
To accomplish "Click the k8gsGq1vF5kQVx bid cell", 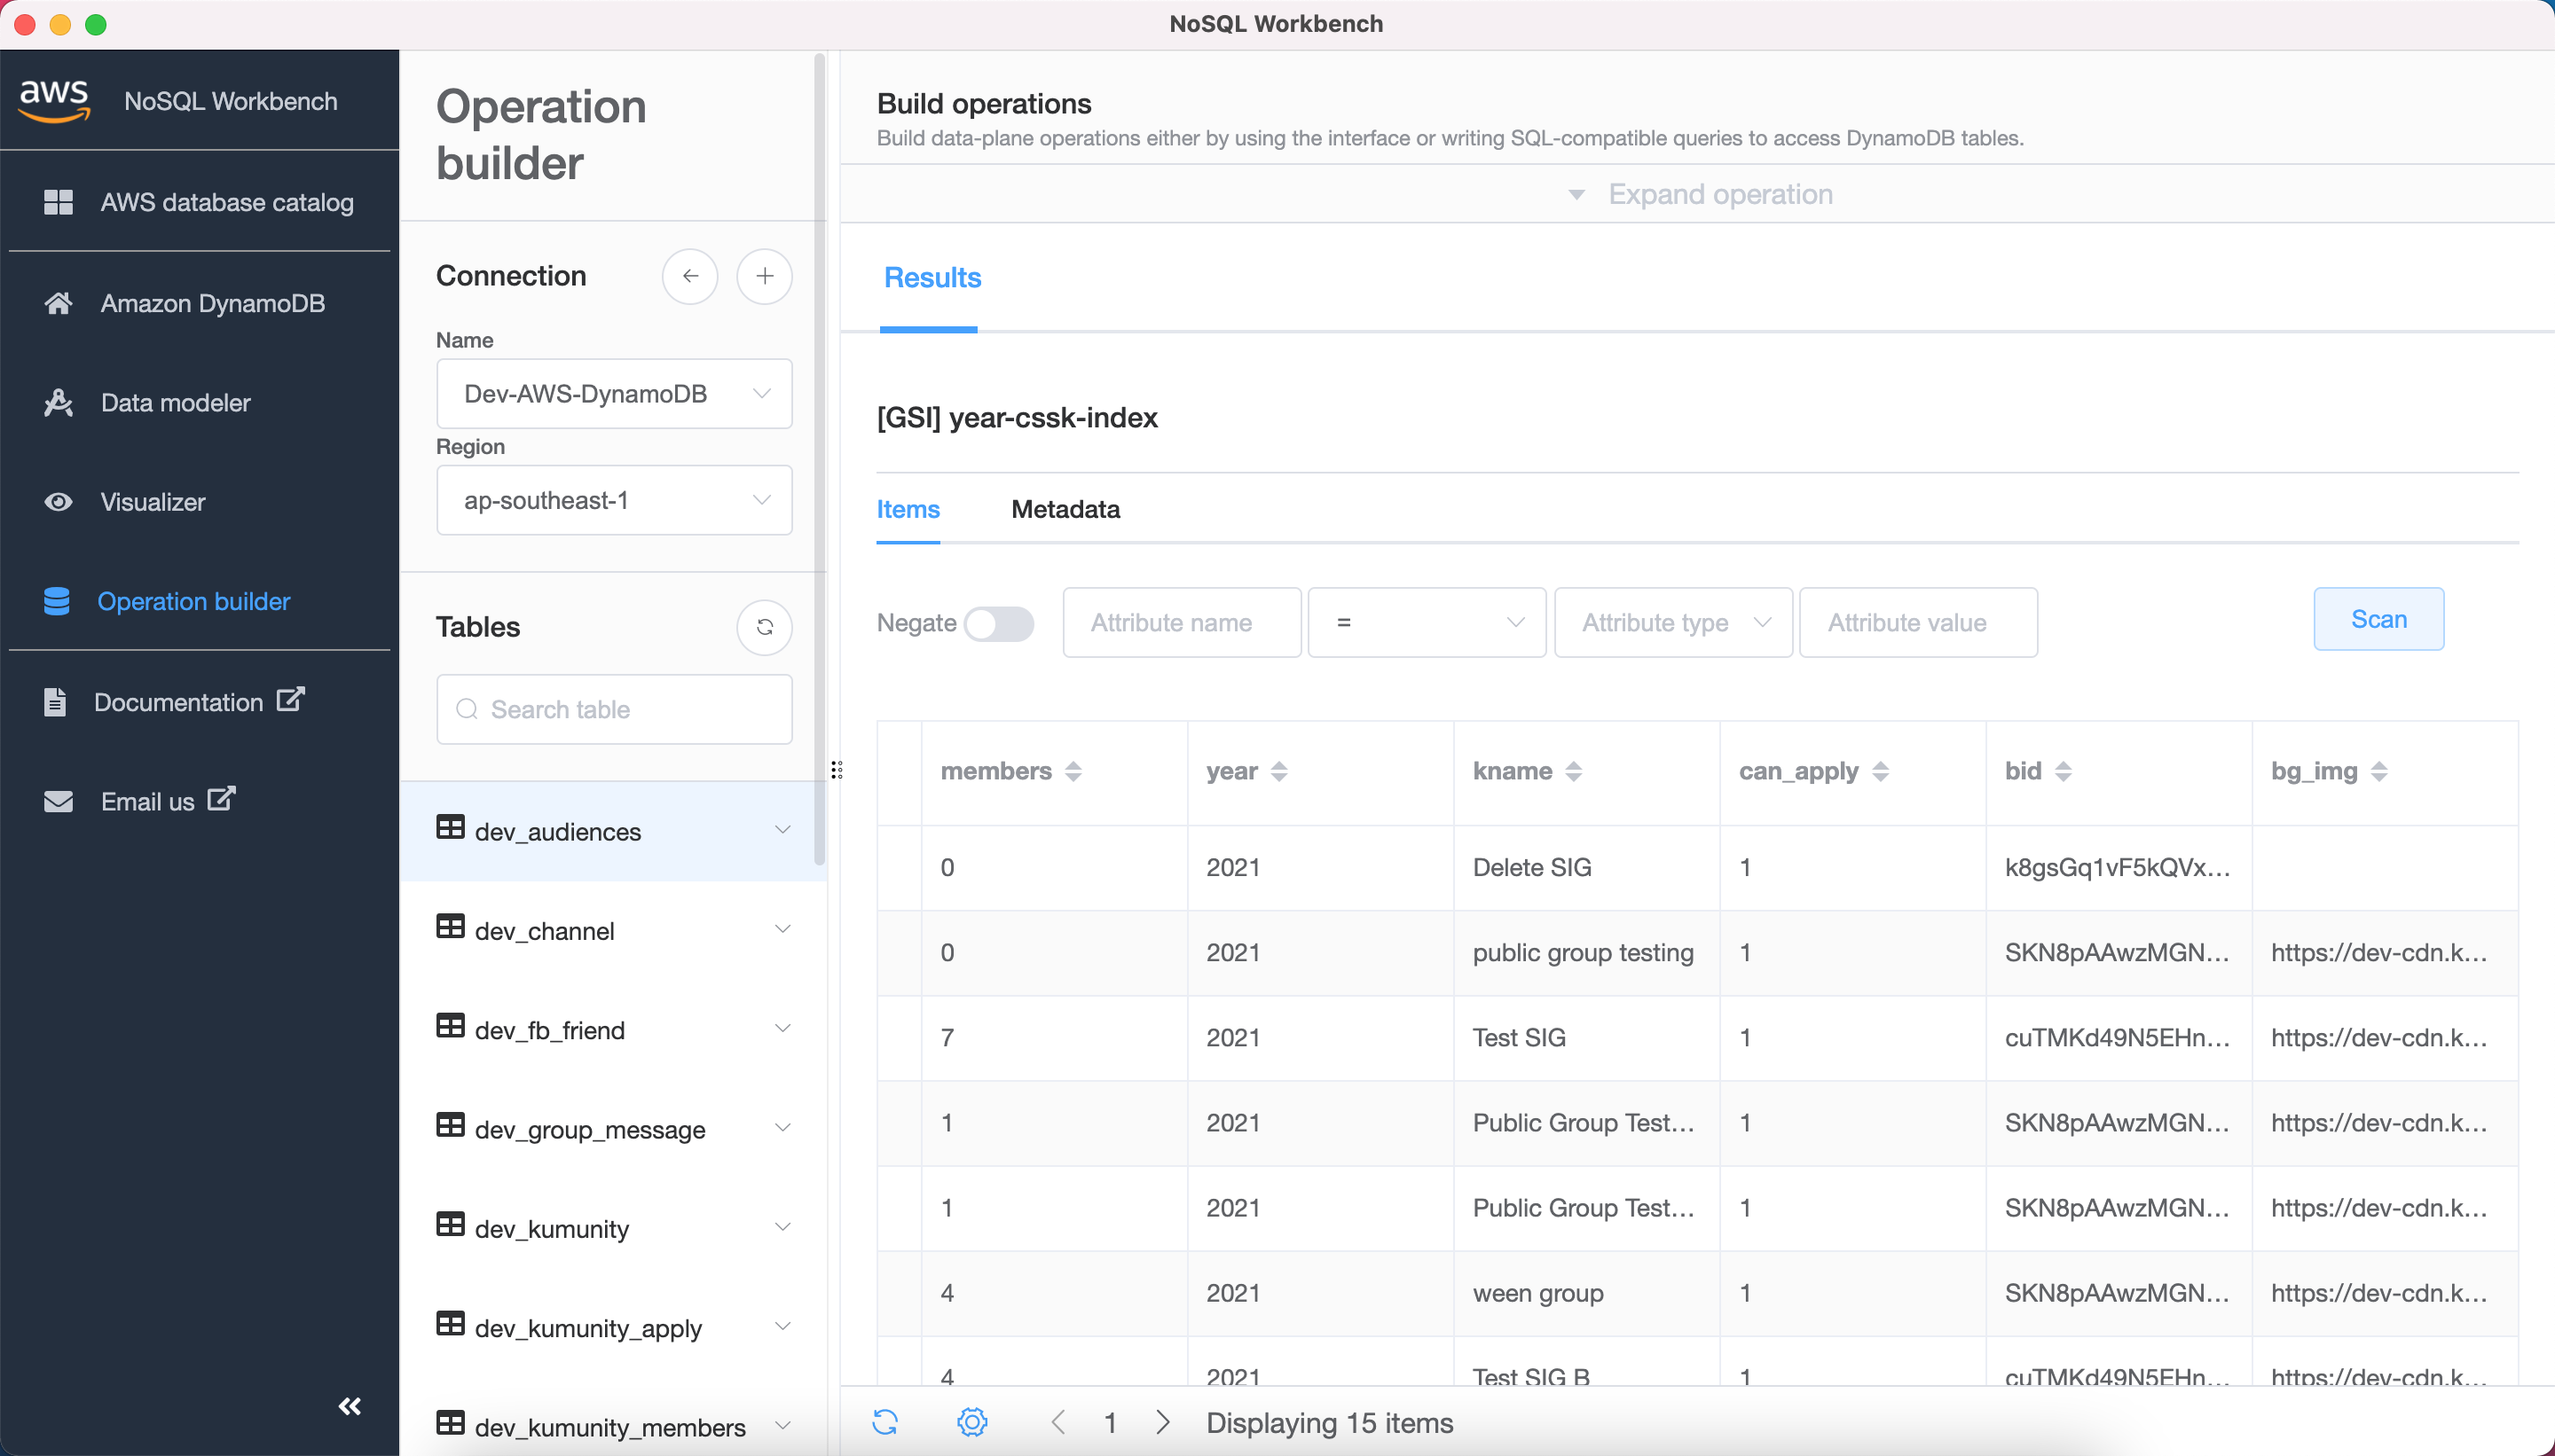I will tap(2117, 867).
